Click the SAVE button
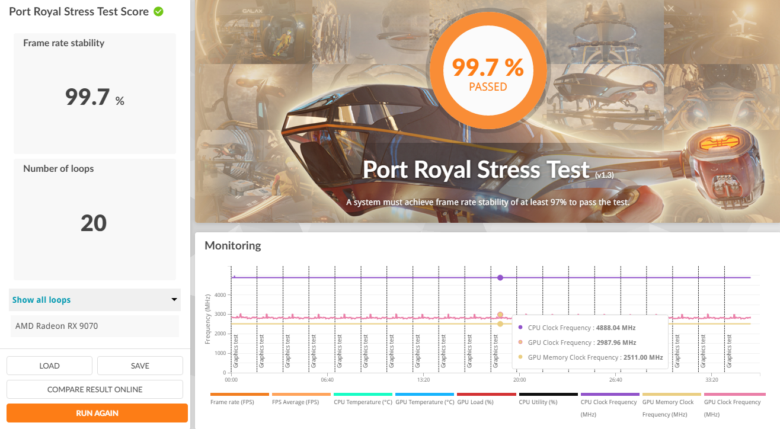 (140, 366)
